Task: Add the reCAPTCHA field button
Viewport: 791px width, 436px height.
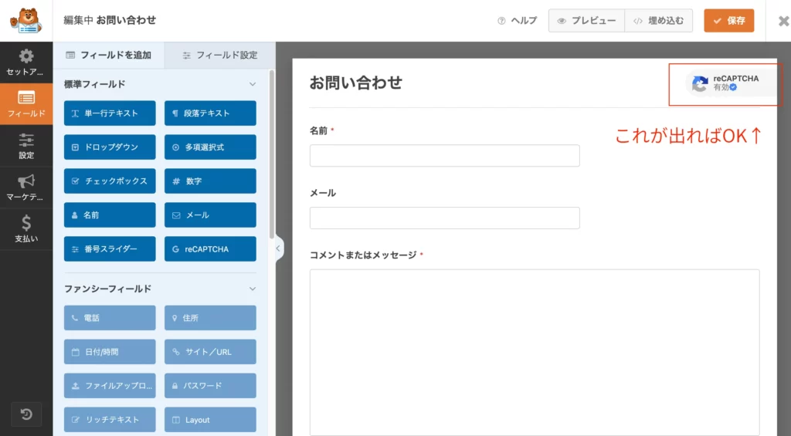Action: pos(210,249)
